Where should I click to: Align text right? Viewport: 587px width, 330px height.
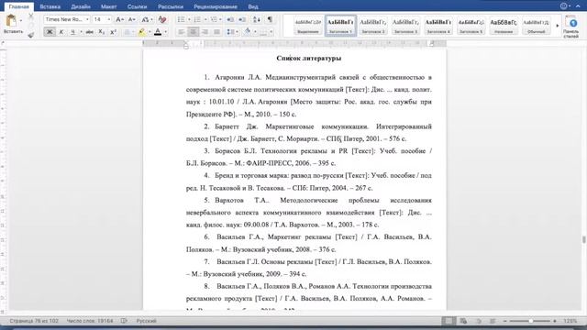click(205, 32)
